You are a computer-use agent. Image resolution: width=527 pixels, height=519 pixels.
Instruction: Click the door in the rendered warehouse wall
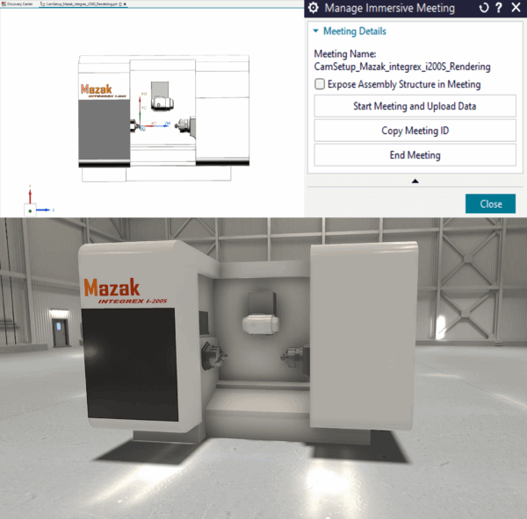(59, 333)
